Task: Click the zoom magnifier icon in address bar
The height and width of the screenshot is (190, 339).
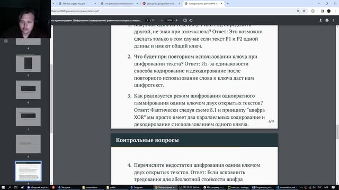Action: click(298, 11)
